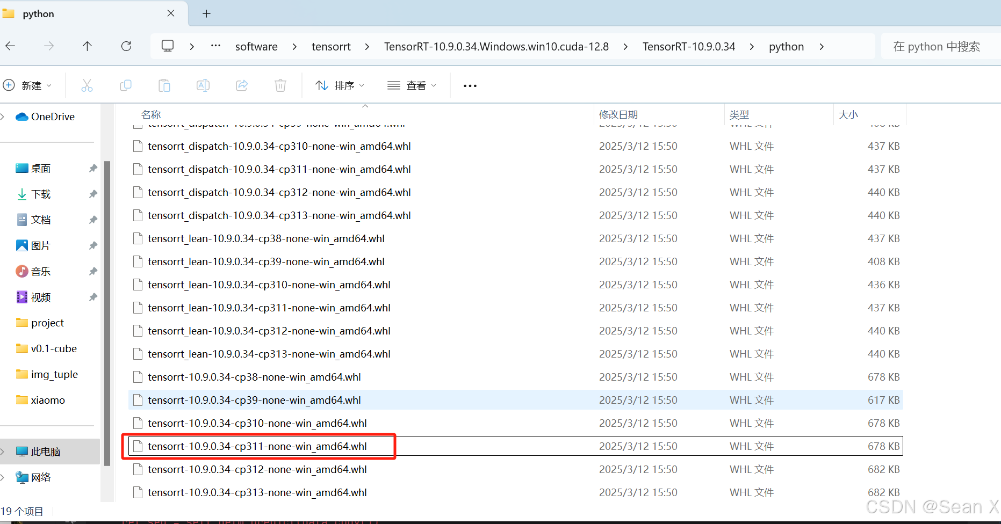The height and width of the screenshot is (524, 1001).
Task: Open 图片 Pictures in sidebar
Action: click(33, 245)
